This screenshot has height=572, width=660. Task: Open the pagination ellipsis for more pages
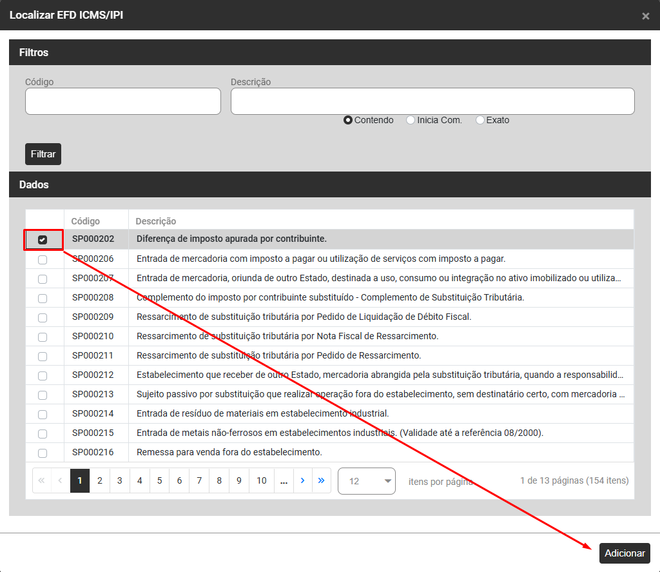tap(283, 480)
